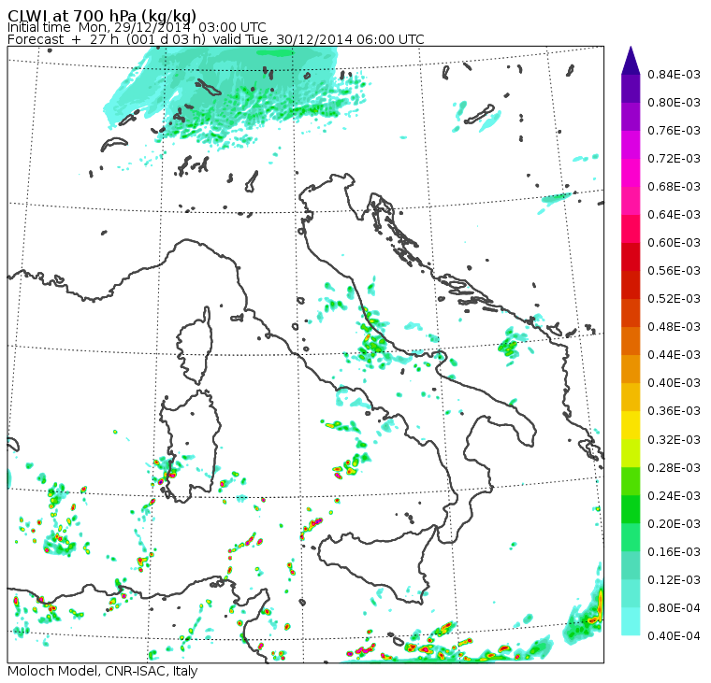Click the colorbar label 0.44E-03
The image size is (711, 683).
click(674, 355)
